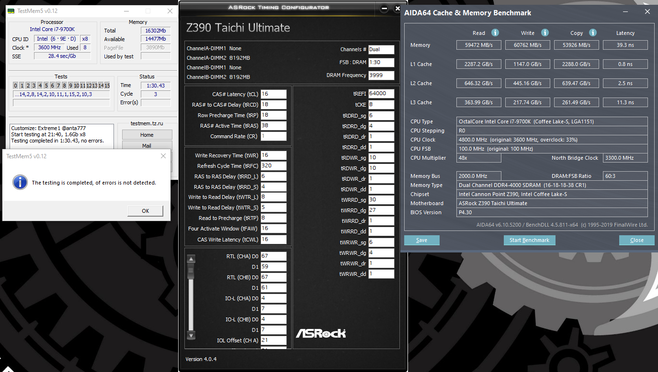Select the tWTR_L value field

pos(273,197)
